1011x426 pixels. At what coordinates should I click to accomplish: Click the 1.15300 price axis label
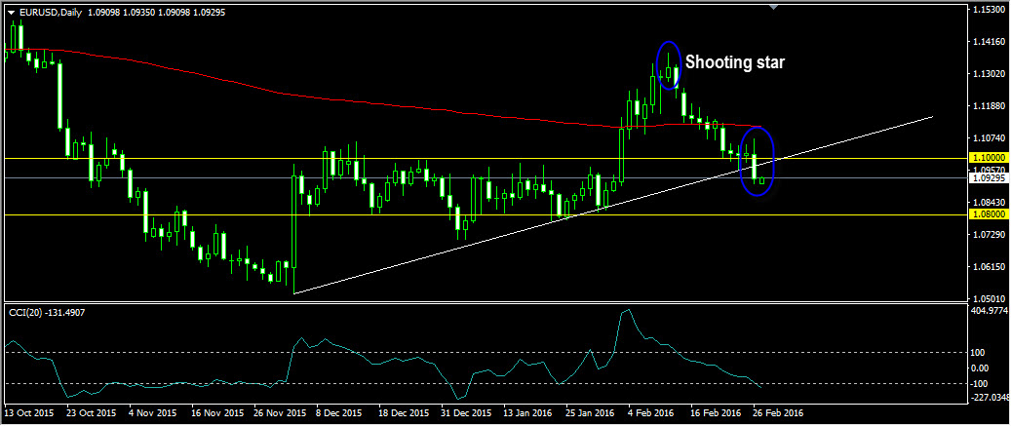click(991, 10)
